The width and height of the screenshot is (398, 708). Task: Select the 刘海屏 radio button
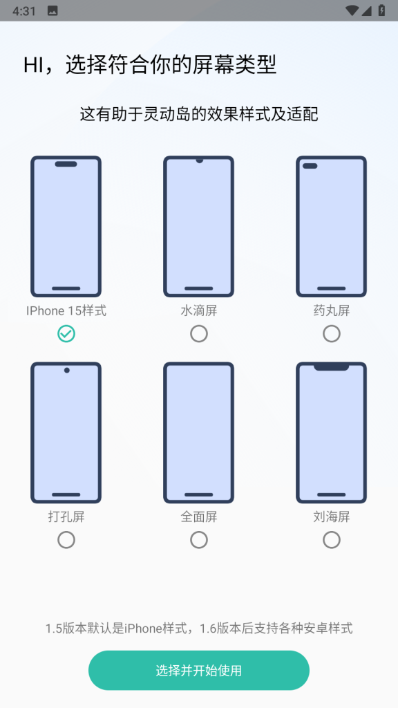click(x=332, y=539)
